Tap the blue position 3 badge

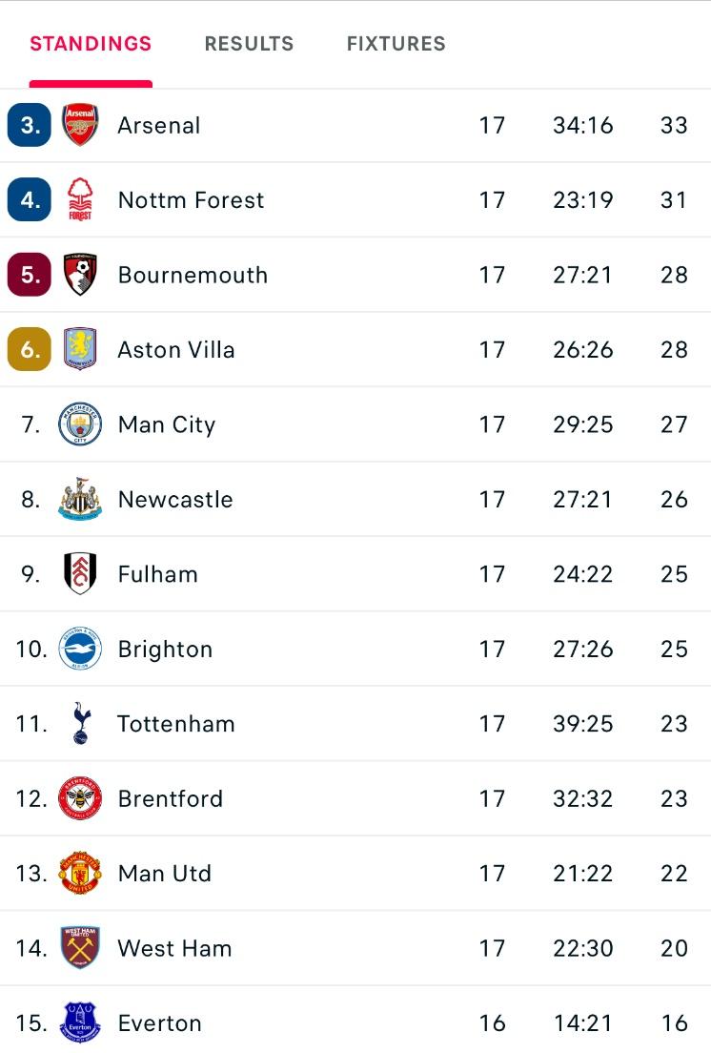[x=29, y=125]
